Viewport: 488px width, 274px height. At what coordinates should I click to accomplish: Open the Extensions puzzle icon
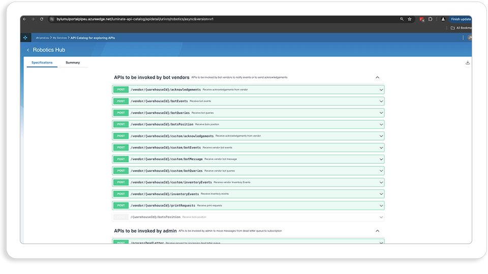[431, 19]
